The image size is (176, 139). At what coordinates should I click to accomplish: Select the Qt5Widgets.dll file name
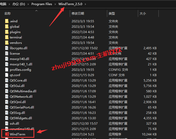click(x=21, y=118)
